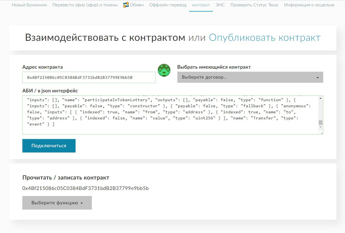Click the ABI textarea scroll-down arrow
Screen dimensions: 345x233
(320, 127)
